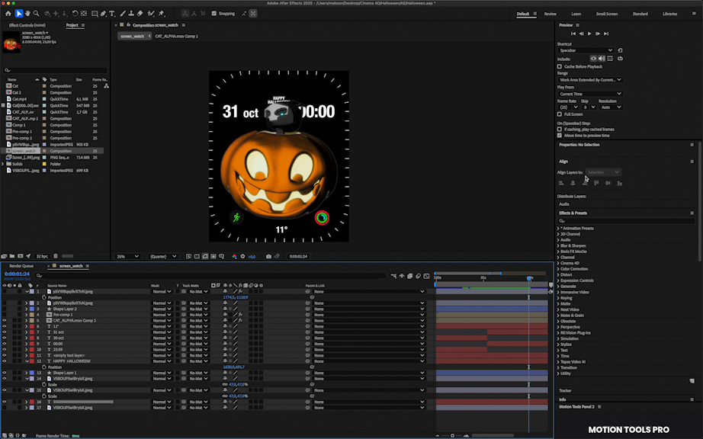
Task: Enable Cache Before Playback in Preview panel
Action: (559, 67)
